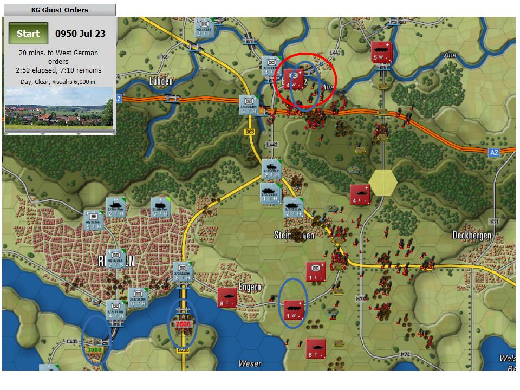Screen dimensions: 520x390
Task: Select the red enemy APC counter marked 1 W
Action: pos(294,310)
